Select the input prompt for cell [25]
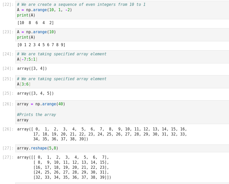 point(8,79)
